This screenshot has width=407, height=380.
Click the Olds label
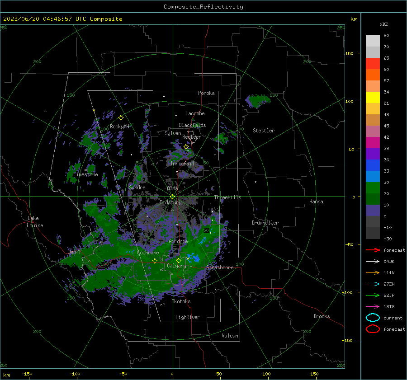click(x=172, y=188)
